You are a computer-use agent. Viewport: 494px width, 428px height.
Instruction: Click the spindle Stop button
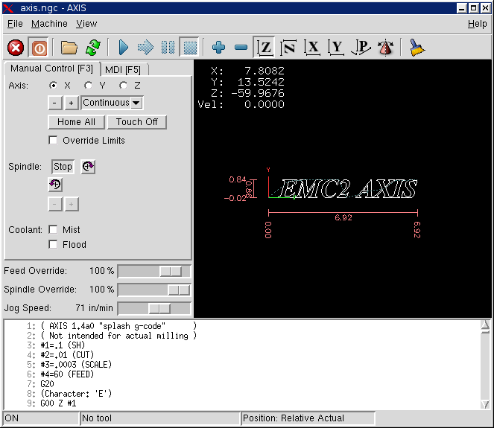point(63,167)
